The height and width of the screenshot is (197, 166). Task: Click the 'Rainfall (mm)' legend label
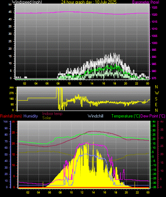point(11,116)
